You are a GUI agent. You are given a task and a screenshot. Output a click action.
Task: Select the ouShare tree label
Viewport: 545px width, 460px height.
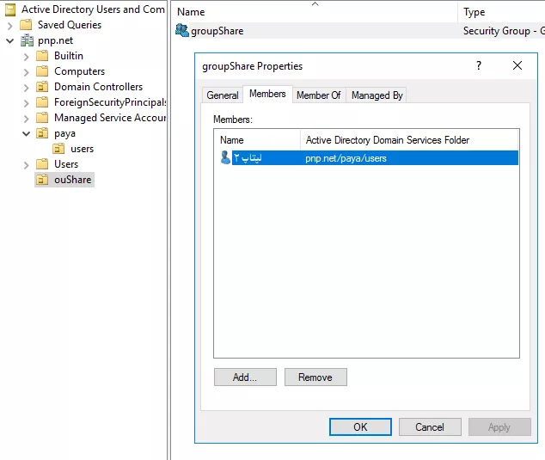click(73, 180)
